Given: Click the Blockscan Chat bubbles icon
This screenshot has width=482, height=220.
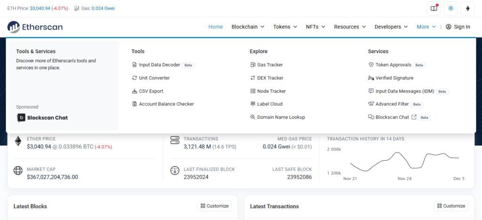Looking at the screenshot, I should point(371,117).
